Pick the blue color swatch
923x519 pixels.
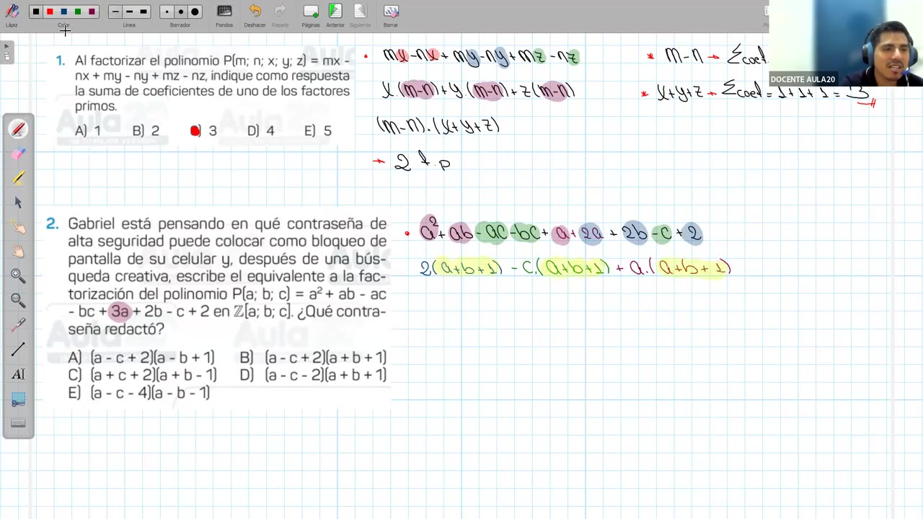(63, 12)
